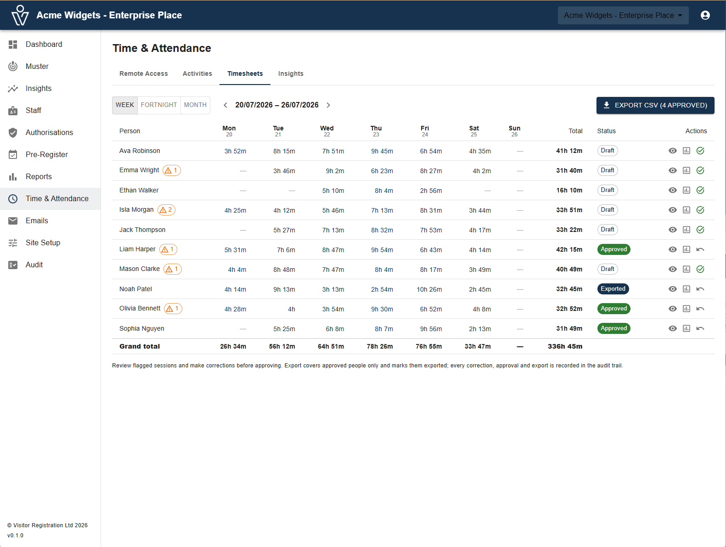
Task: Approve Mason Clarke's timesheet
Action: pos(700,269)
